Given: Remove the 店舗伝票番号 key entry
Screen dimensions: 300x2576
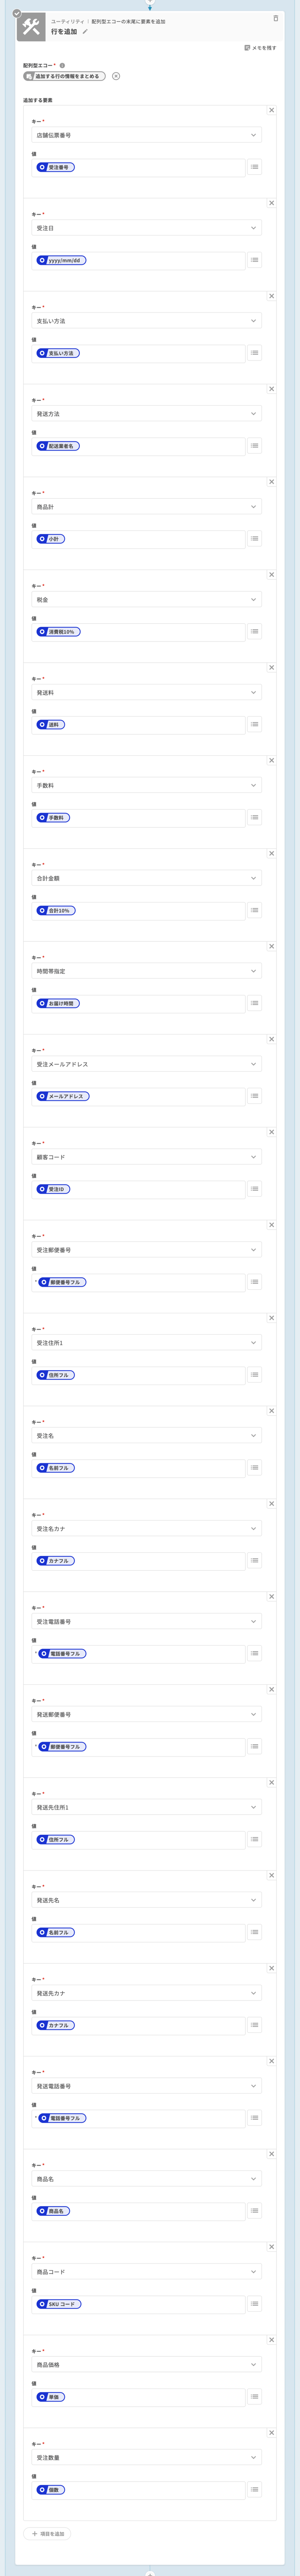Looking at the screenshot, I should (x=272, y=110).
